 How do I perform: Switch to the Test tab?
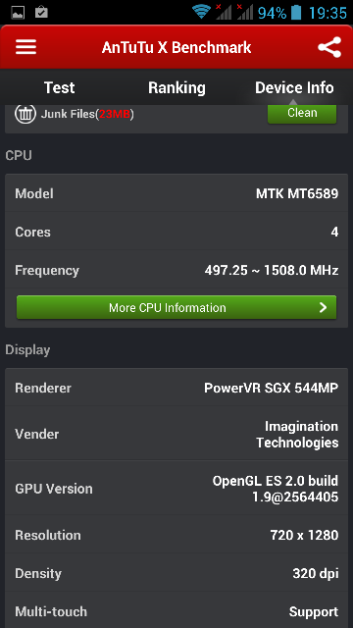click(59, 87)
